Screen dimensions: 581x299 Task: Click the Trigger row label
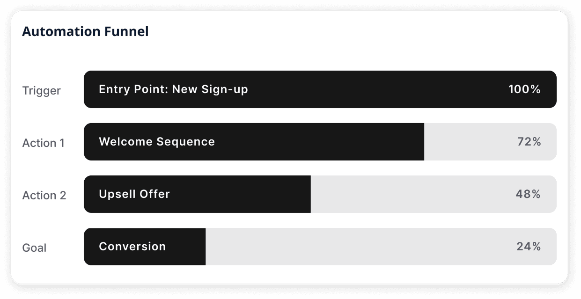[42, 90]
